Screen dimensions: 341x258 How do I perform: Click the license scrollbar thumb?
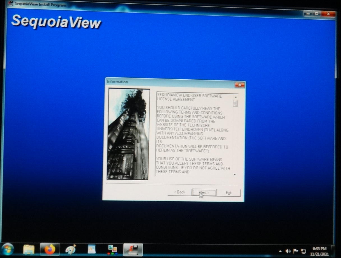point(236,103)
